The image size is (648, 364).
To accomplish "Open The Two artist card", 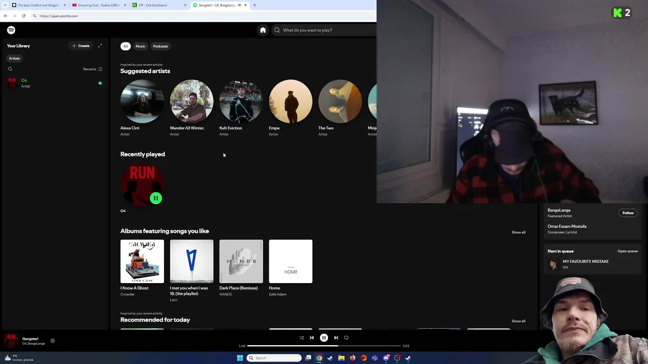I will (340, 108).
